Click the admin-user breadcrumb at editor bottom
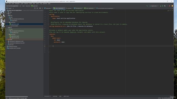Screen dimensions: 177x99 (x=66, y=96)
